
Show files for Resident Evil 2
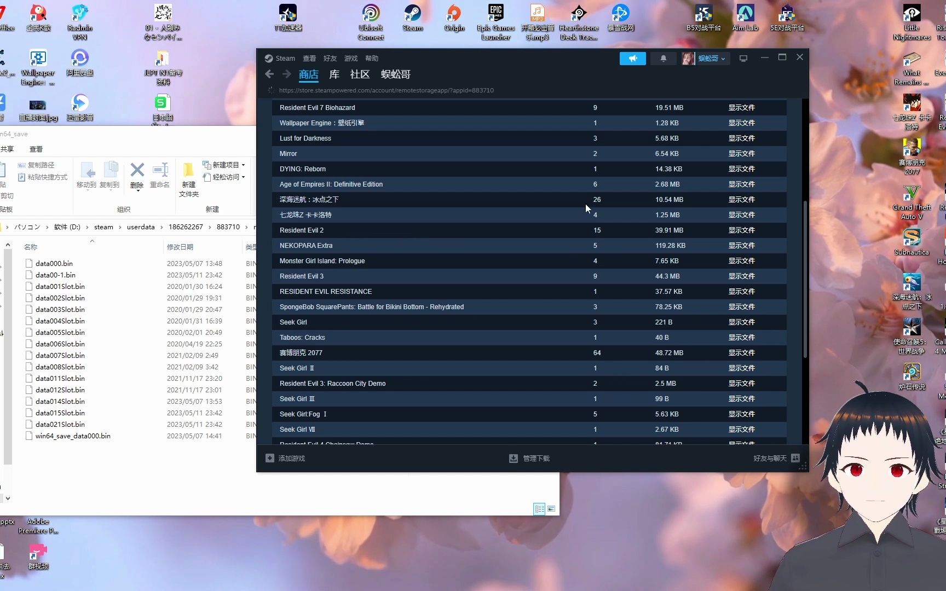point(741,230)
